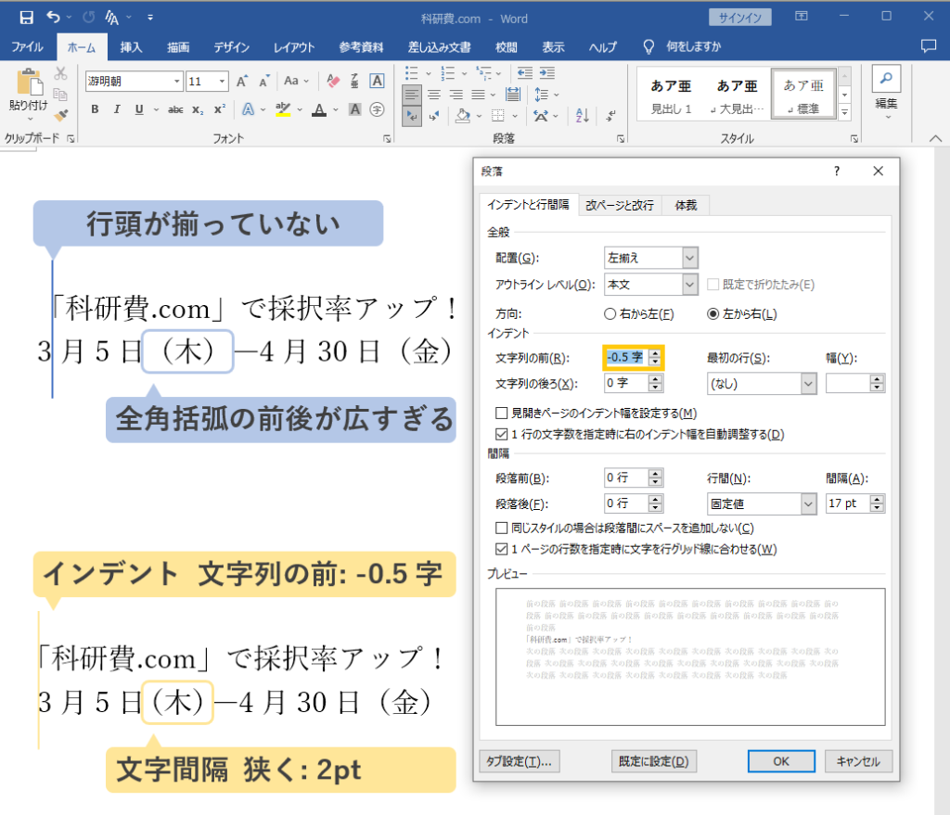Image resolution: width=950 pixels, height=815 pixels.
Task: Click the Format Painter brush icon
Action: [60, 114]
